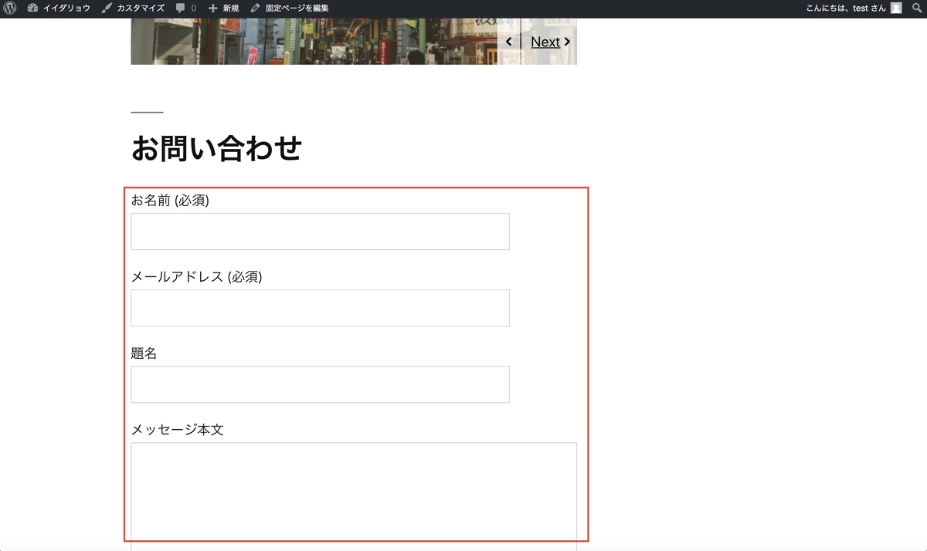Focus the お名前 (必須) input field
Viewport: 927px width, 551px height.
coord(320,232)
